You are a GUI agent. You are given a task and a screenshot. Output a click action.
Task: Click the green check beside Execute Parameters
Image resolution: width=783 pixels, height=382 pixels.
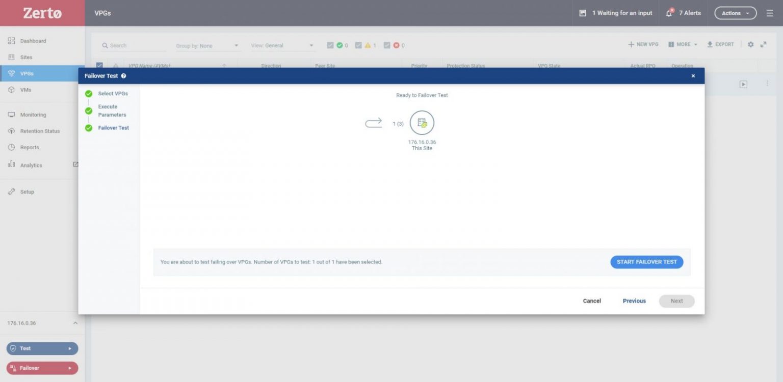pyautogui.click(x=89, y=111)
